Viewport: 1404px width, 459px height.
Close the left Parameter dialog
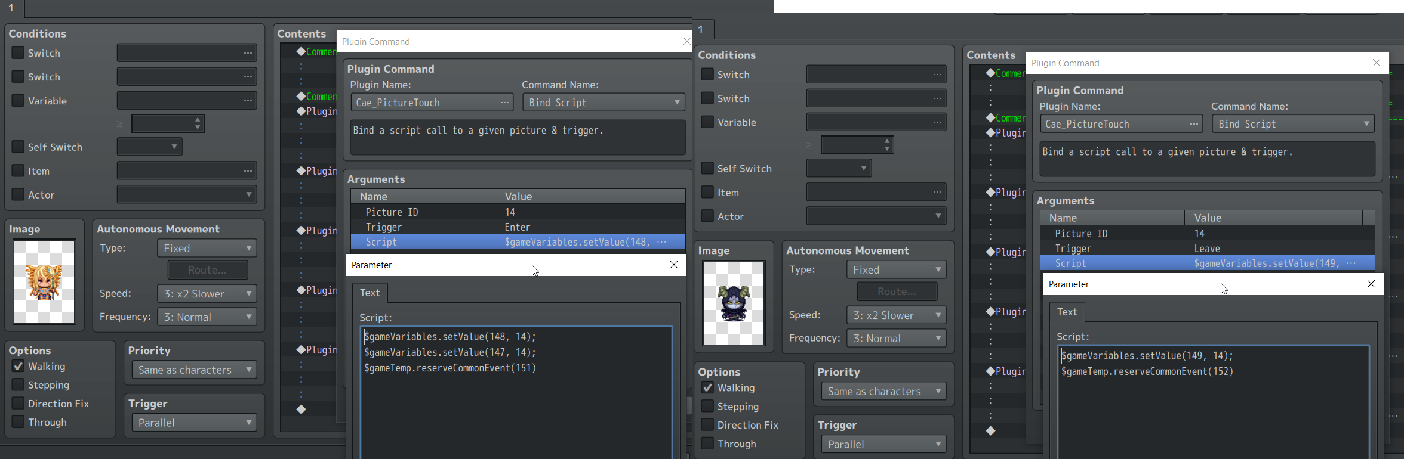click(674, 265)
